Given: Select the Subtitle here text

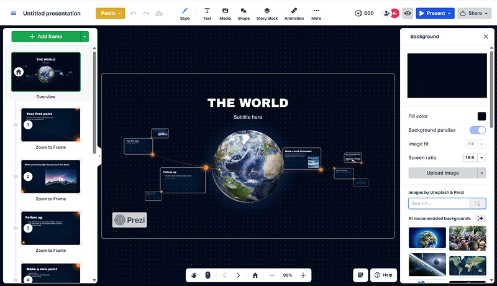Looking at the screenshot, I should point(248,117).
